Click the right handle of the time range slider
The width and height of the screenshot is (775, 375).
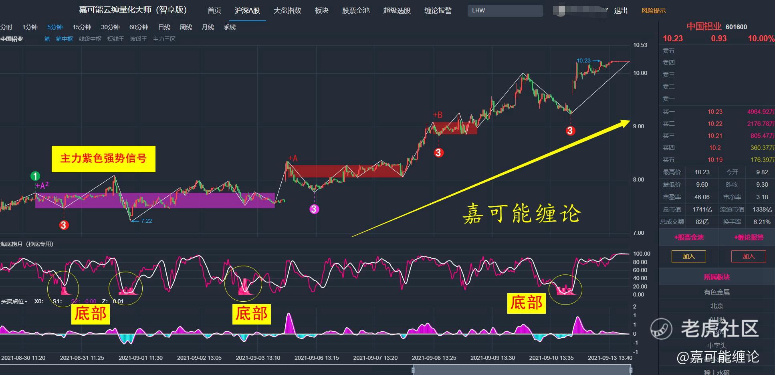[631, 370]
